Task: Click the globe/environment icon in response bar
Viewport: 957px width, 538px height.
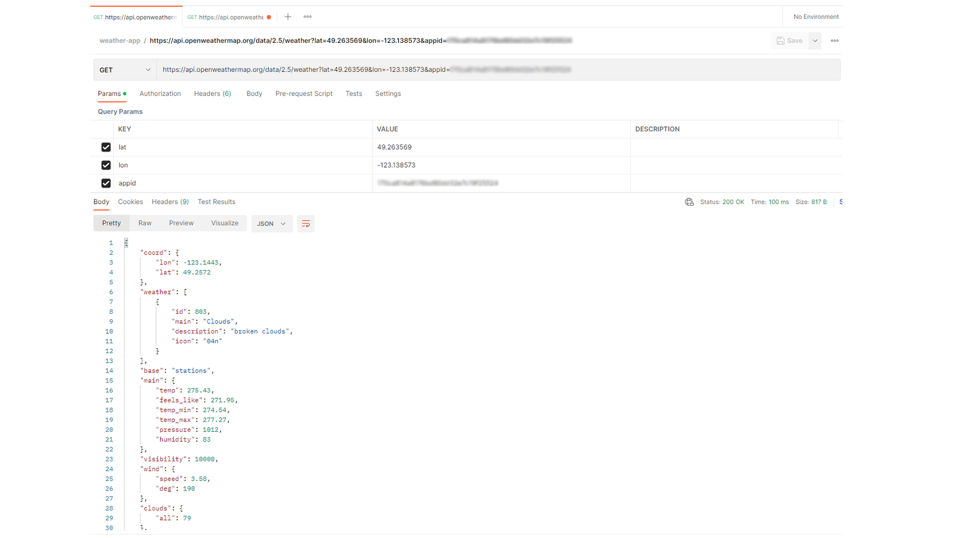Action: coord(689,202)
